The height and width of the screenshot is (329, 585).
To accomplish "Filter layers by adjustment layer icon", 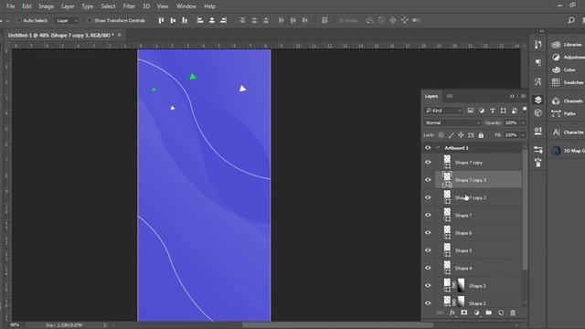I will 482,111.
